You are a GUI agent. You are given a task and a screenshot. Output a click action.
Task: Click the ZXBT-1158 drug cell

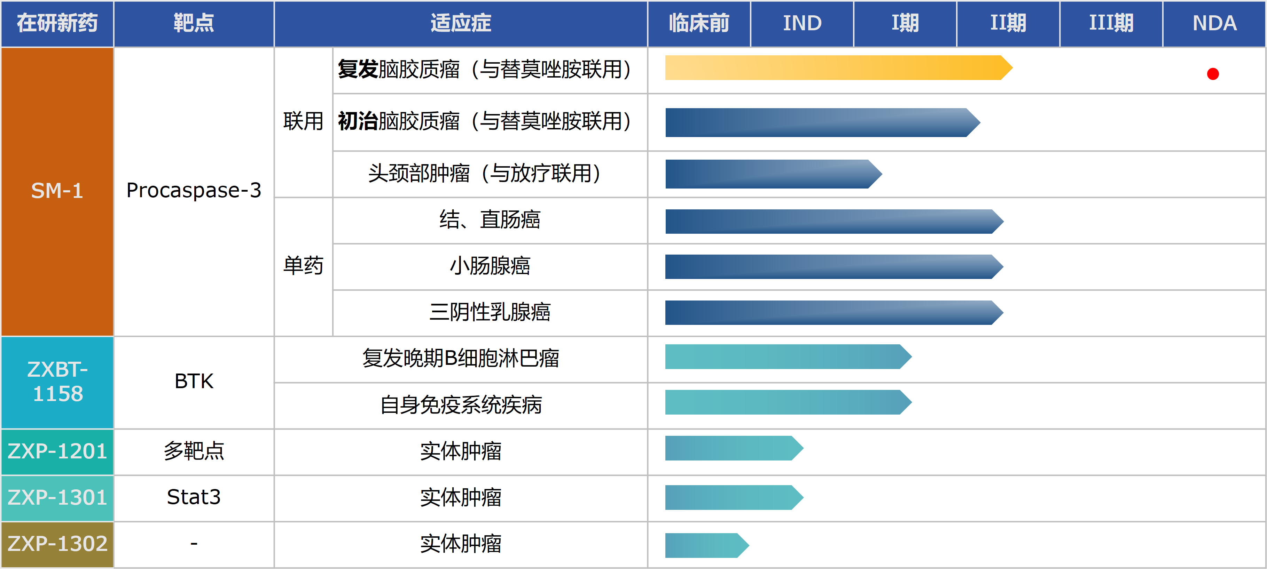(x=57, y=382)
